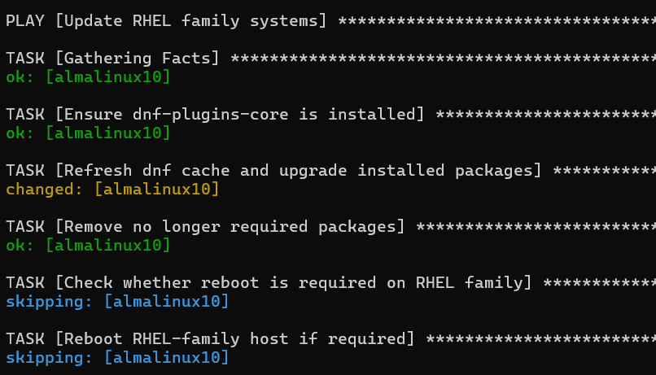Select the "Update RHEL family systems" play name
656x375 pixels.
(191, 21)
